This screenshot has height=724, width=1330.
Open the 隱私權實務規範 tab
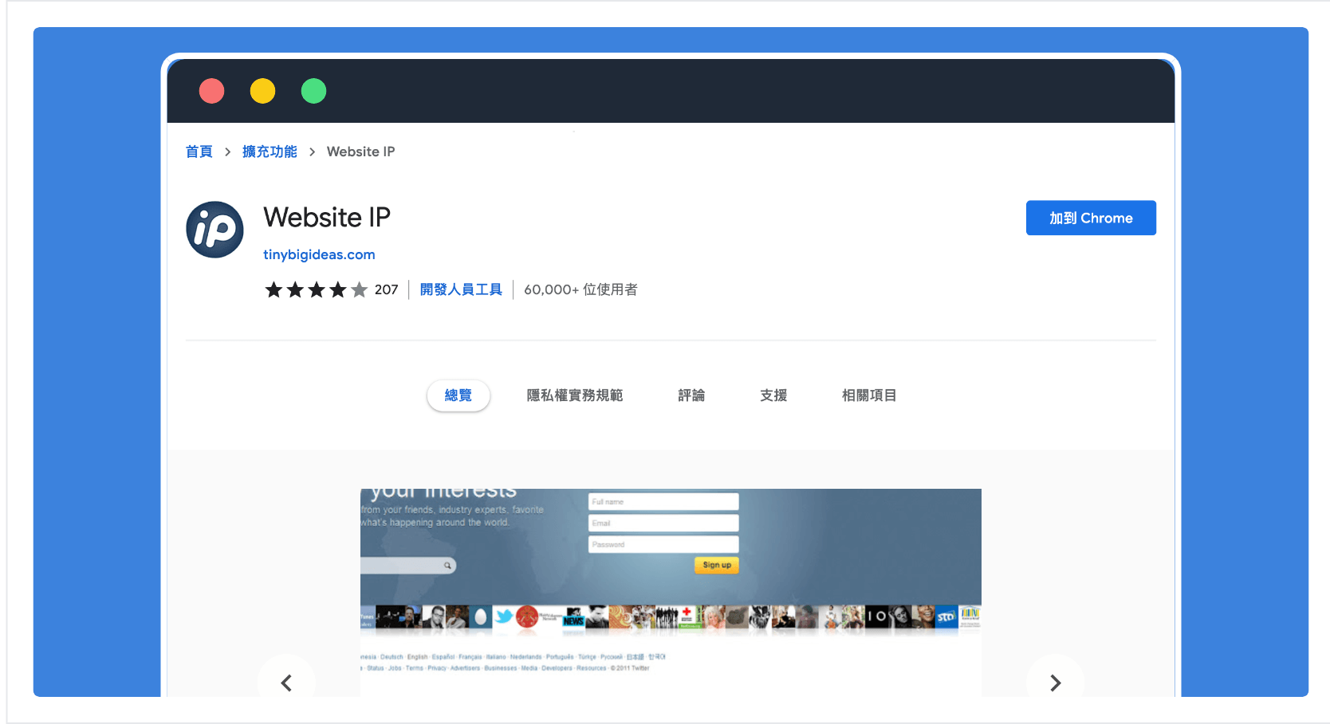click(574, 395)
